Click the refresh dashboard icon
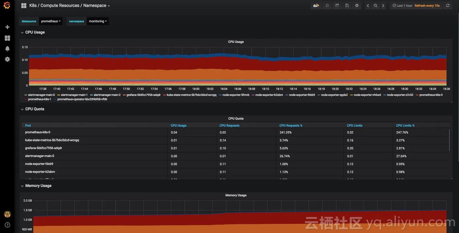The width and height of the screenshot is (459, 233). click(x=448, y=6)
